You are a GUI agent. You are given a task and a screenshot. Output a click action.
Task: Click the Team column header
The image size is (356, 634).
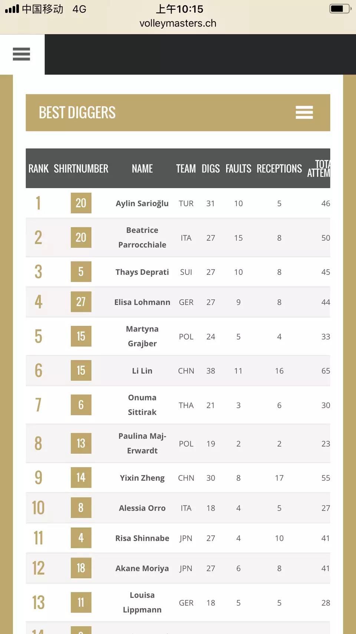point(186,169)
